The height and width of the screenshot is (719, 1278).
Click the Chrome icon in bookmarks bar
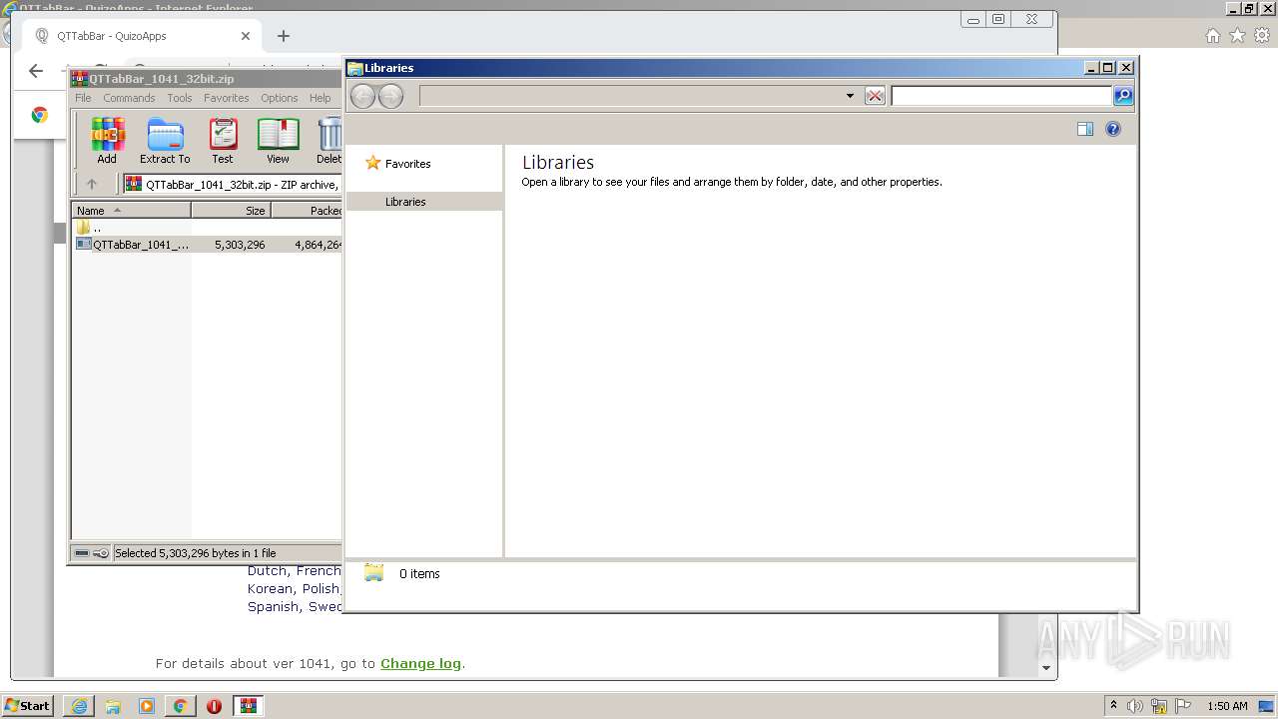point(39,115)
